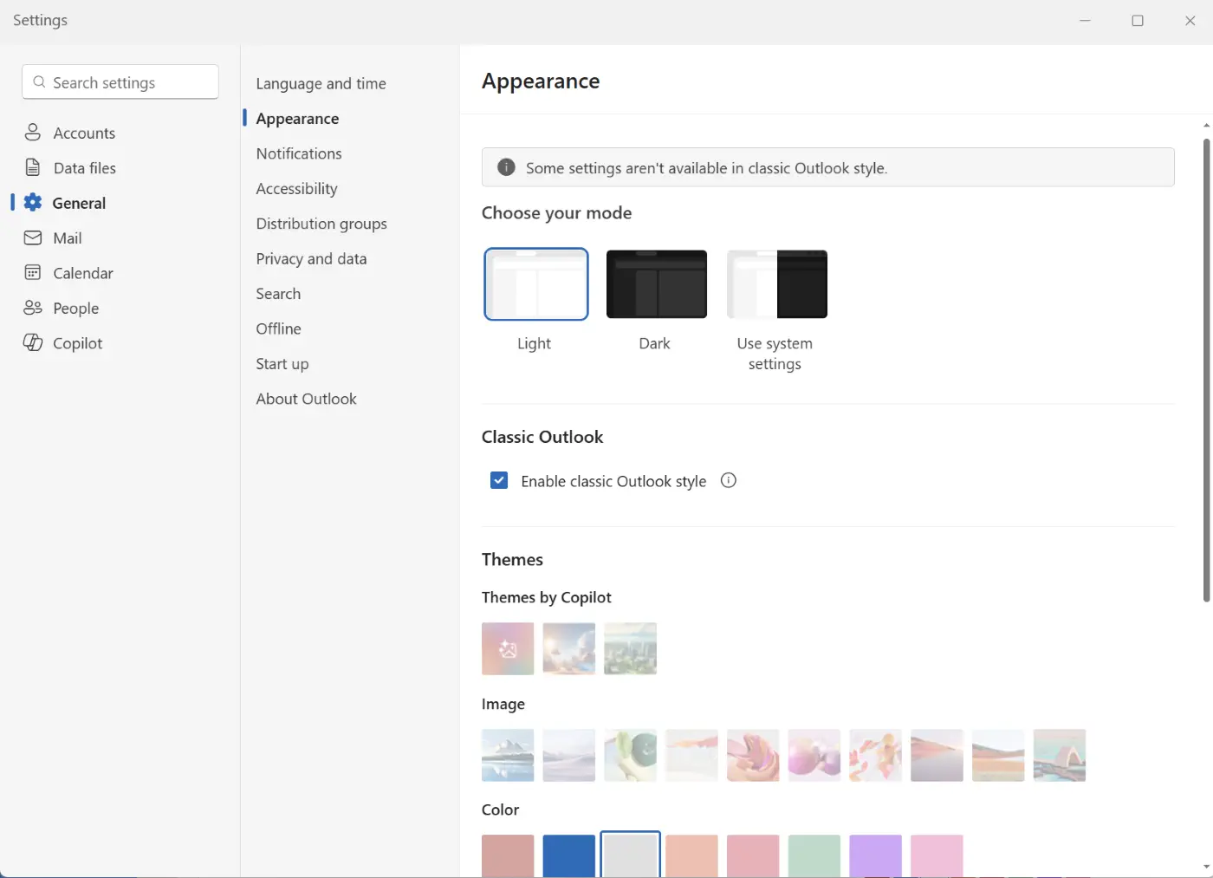Pick the green leaf sphere image theme
Screen dimensions: 1213x878
(x=630, y=755)
